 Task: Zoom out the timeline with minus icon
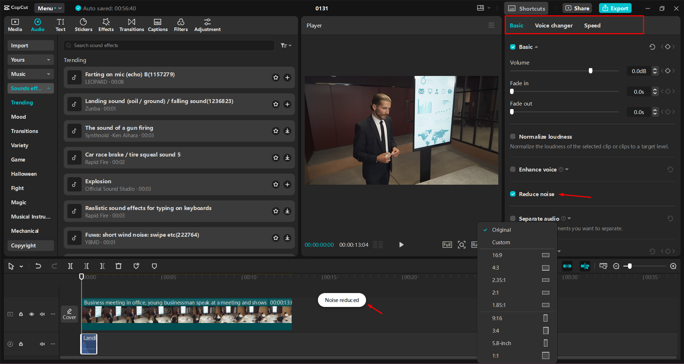[x=616, y=266]
